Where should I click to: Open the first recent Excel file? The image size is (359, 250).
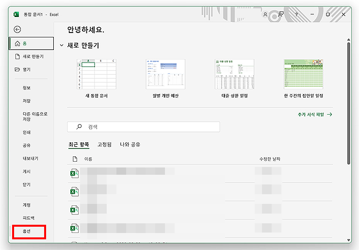[x=200, y=173]
